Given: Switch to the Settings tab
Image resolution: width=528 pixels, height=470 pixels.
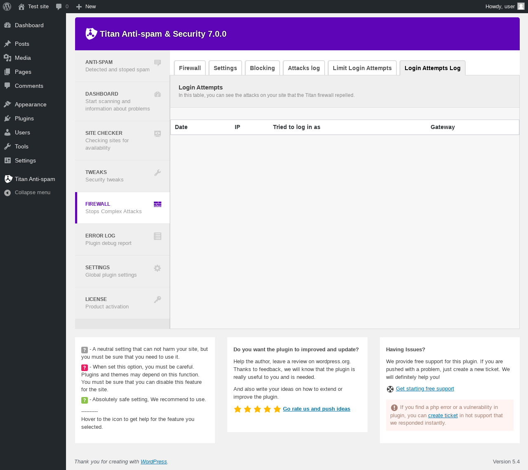Looking at the screenshot, I should 225,68.
